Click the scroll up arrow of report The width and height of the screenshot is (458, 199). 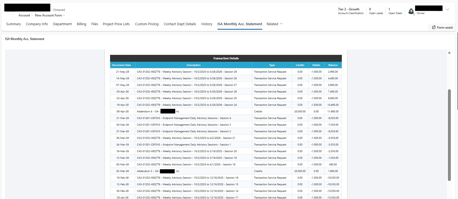click(x=449, y=52)
